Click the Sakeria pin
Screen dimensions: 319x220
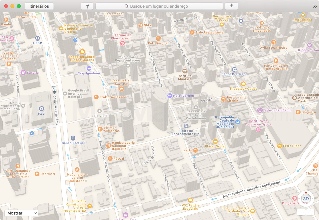click(23, 72)
